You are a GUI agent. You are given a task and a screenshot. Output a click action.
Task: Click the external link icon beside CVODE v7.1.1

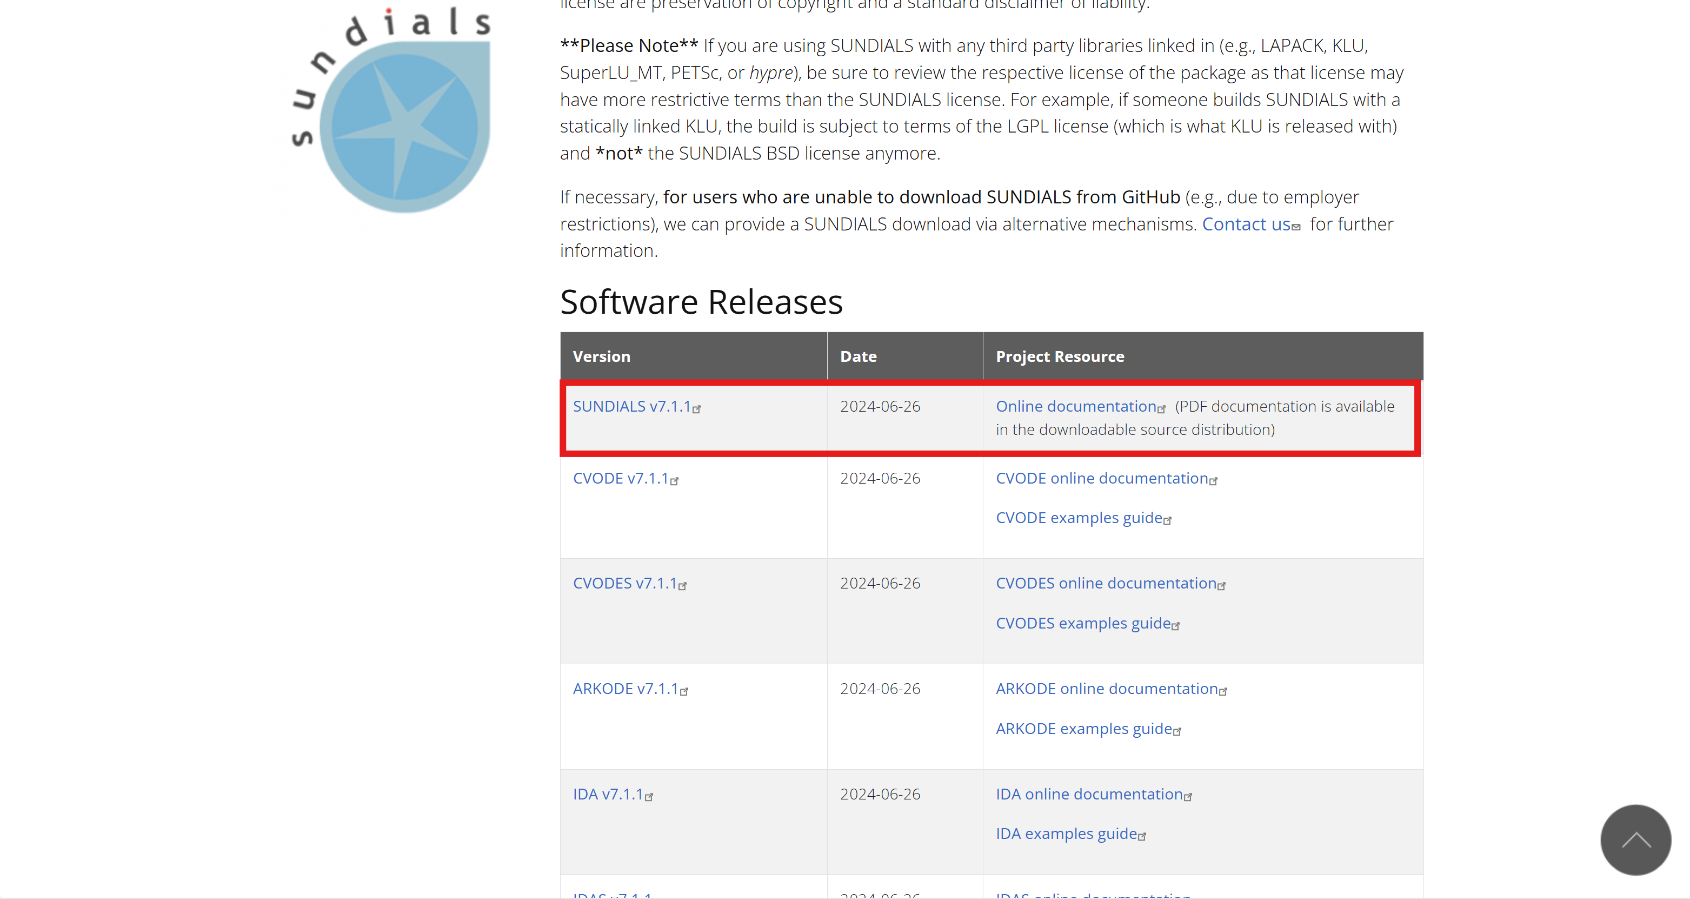pyautogui.click(x=676, y=480)
